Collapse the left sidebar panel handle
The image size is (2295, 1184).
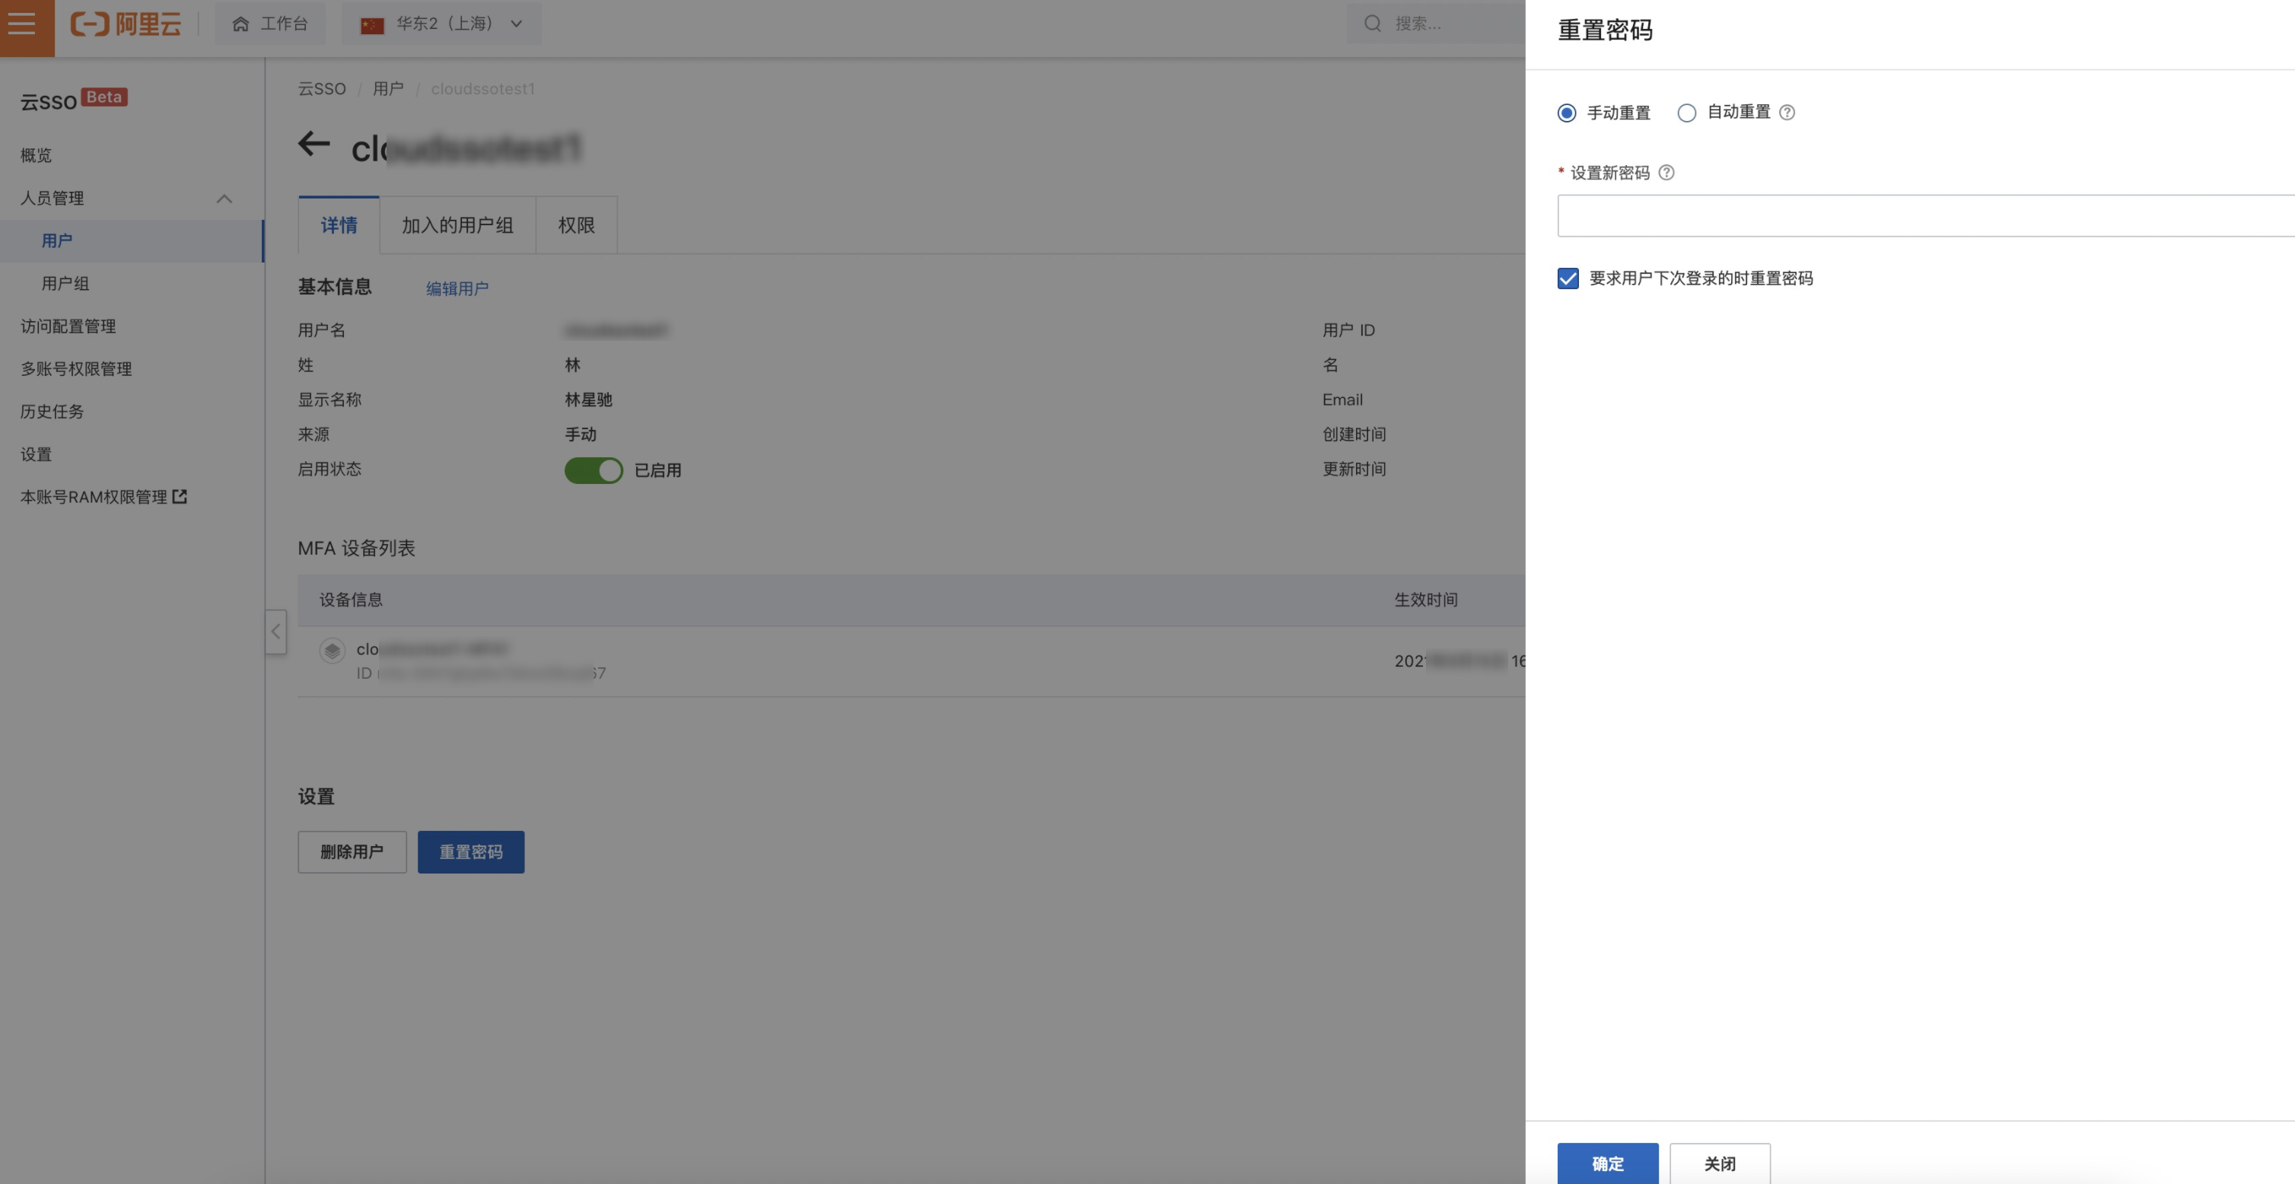[276, 632]
